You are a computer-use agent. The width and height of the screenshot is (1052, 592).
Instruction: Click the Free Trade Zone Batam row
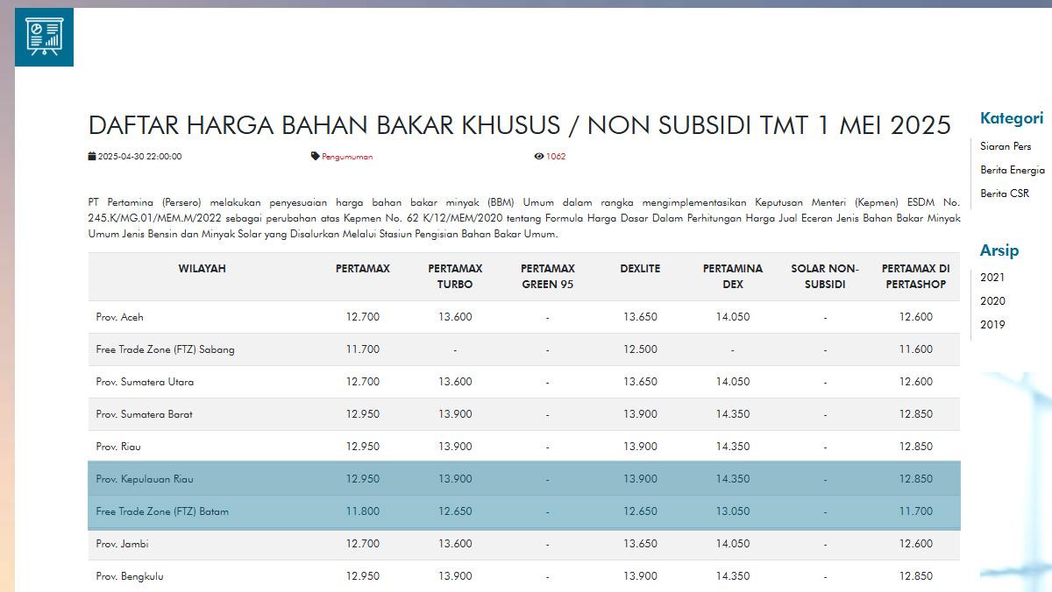pyautogui.click(x=524, y=511)
